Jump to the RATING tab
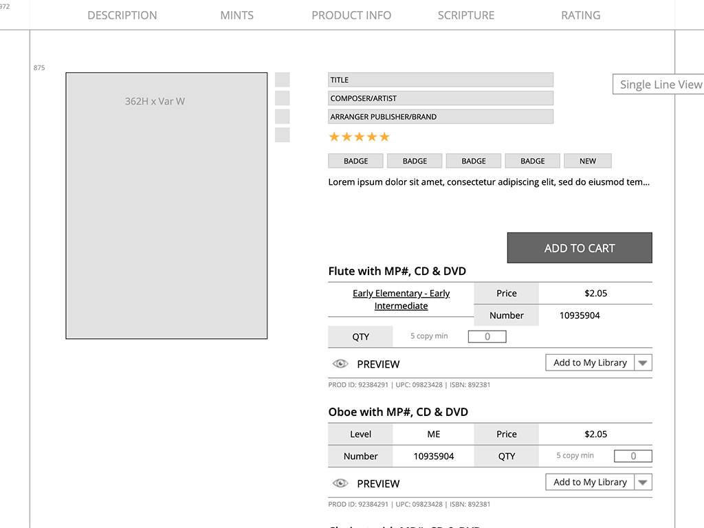Screen dimensions: 704x528 point(581,15)
